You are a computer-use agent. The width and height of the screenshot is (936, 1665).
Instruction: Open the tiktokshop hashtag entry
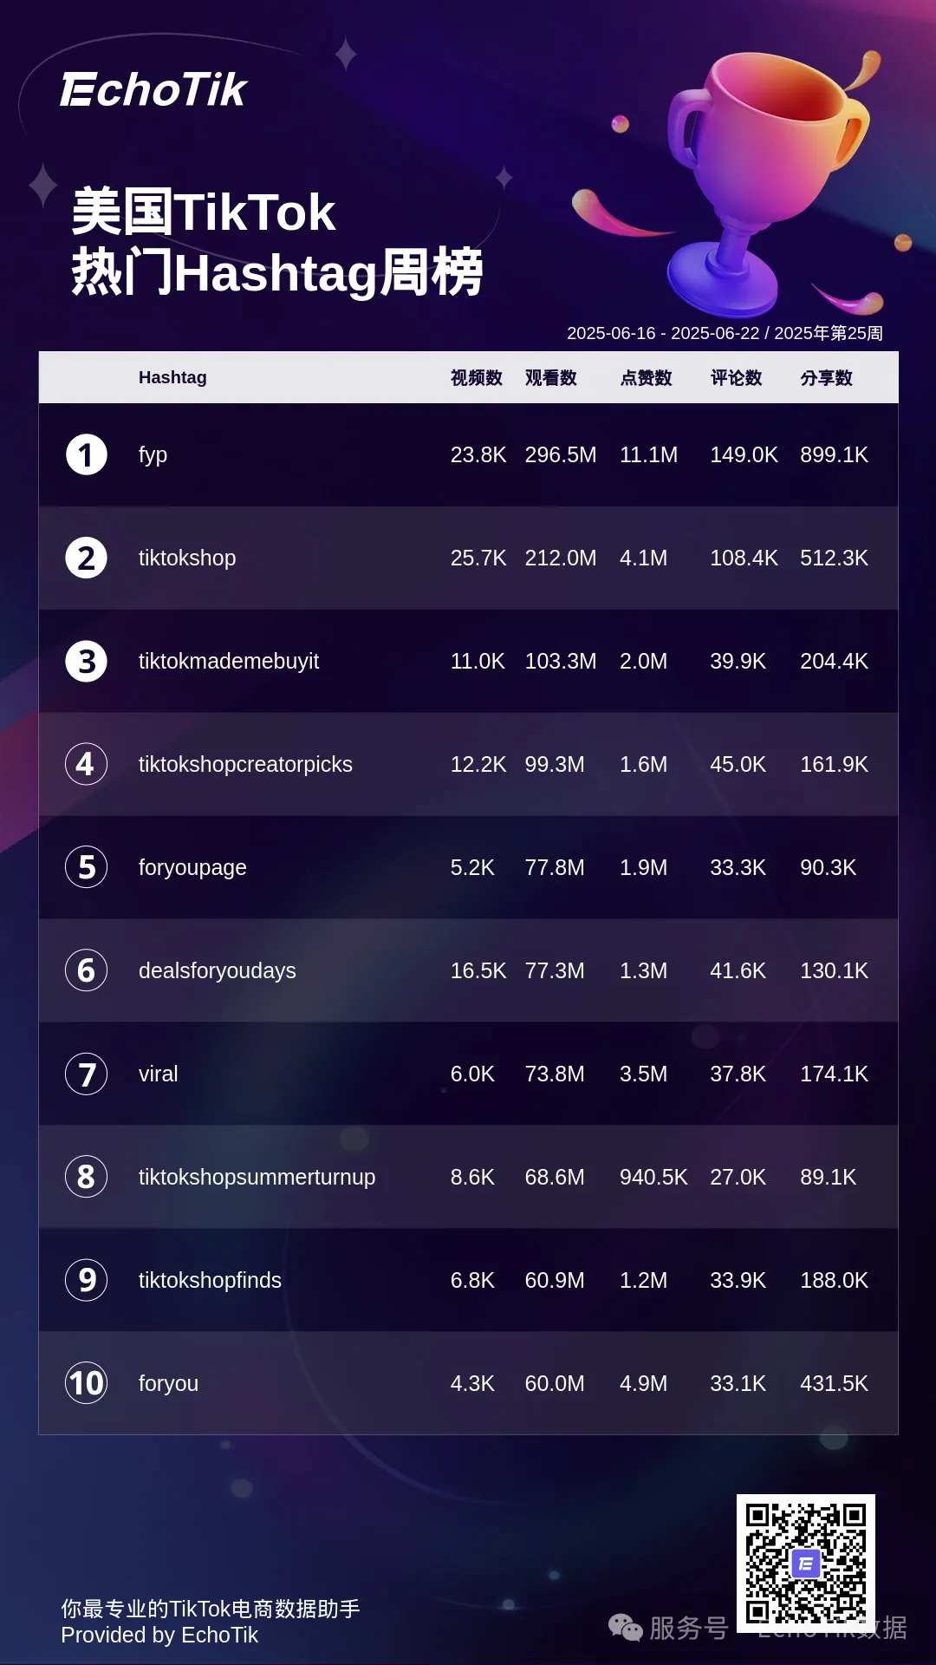[x=187, y=558]
